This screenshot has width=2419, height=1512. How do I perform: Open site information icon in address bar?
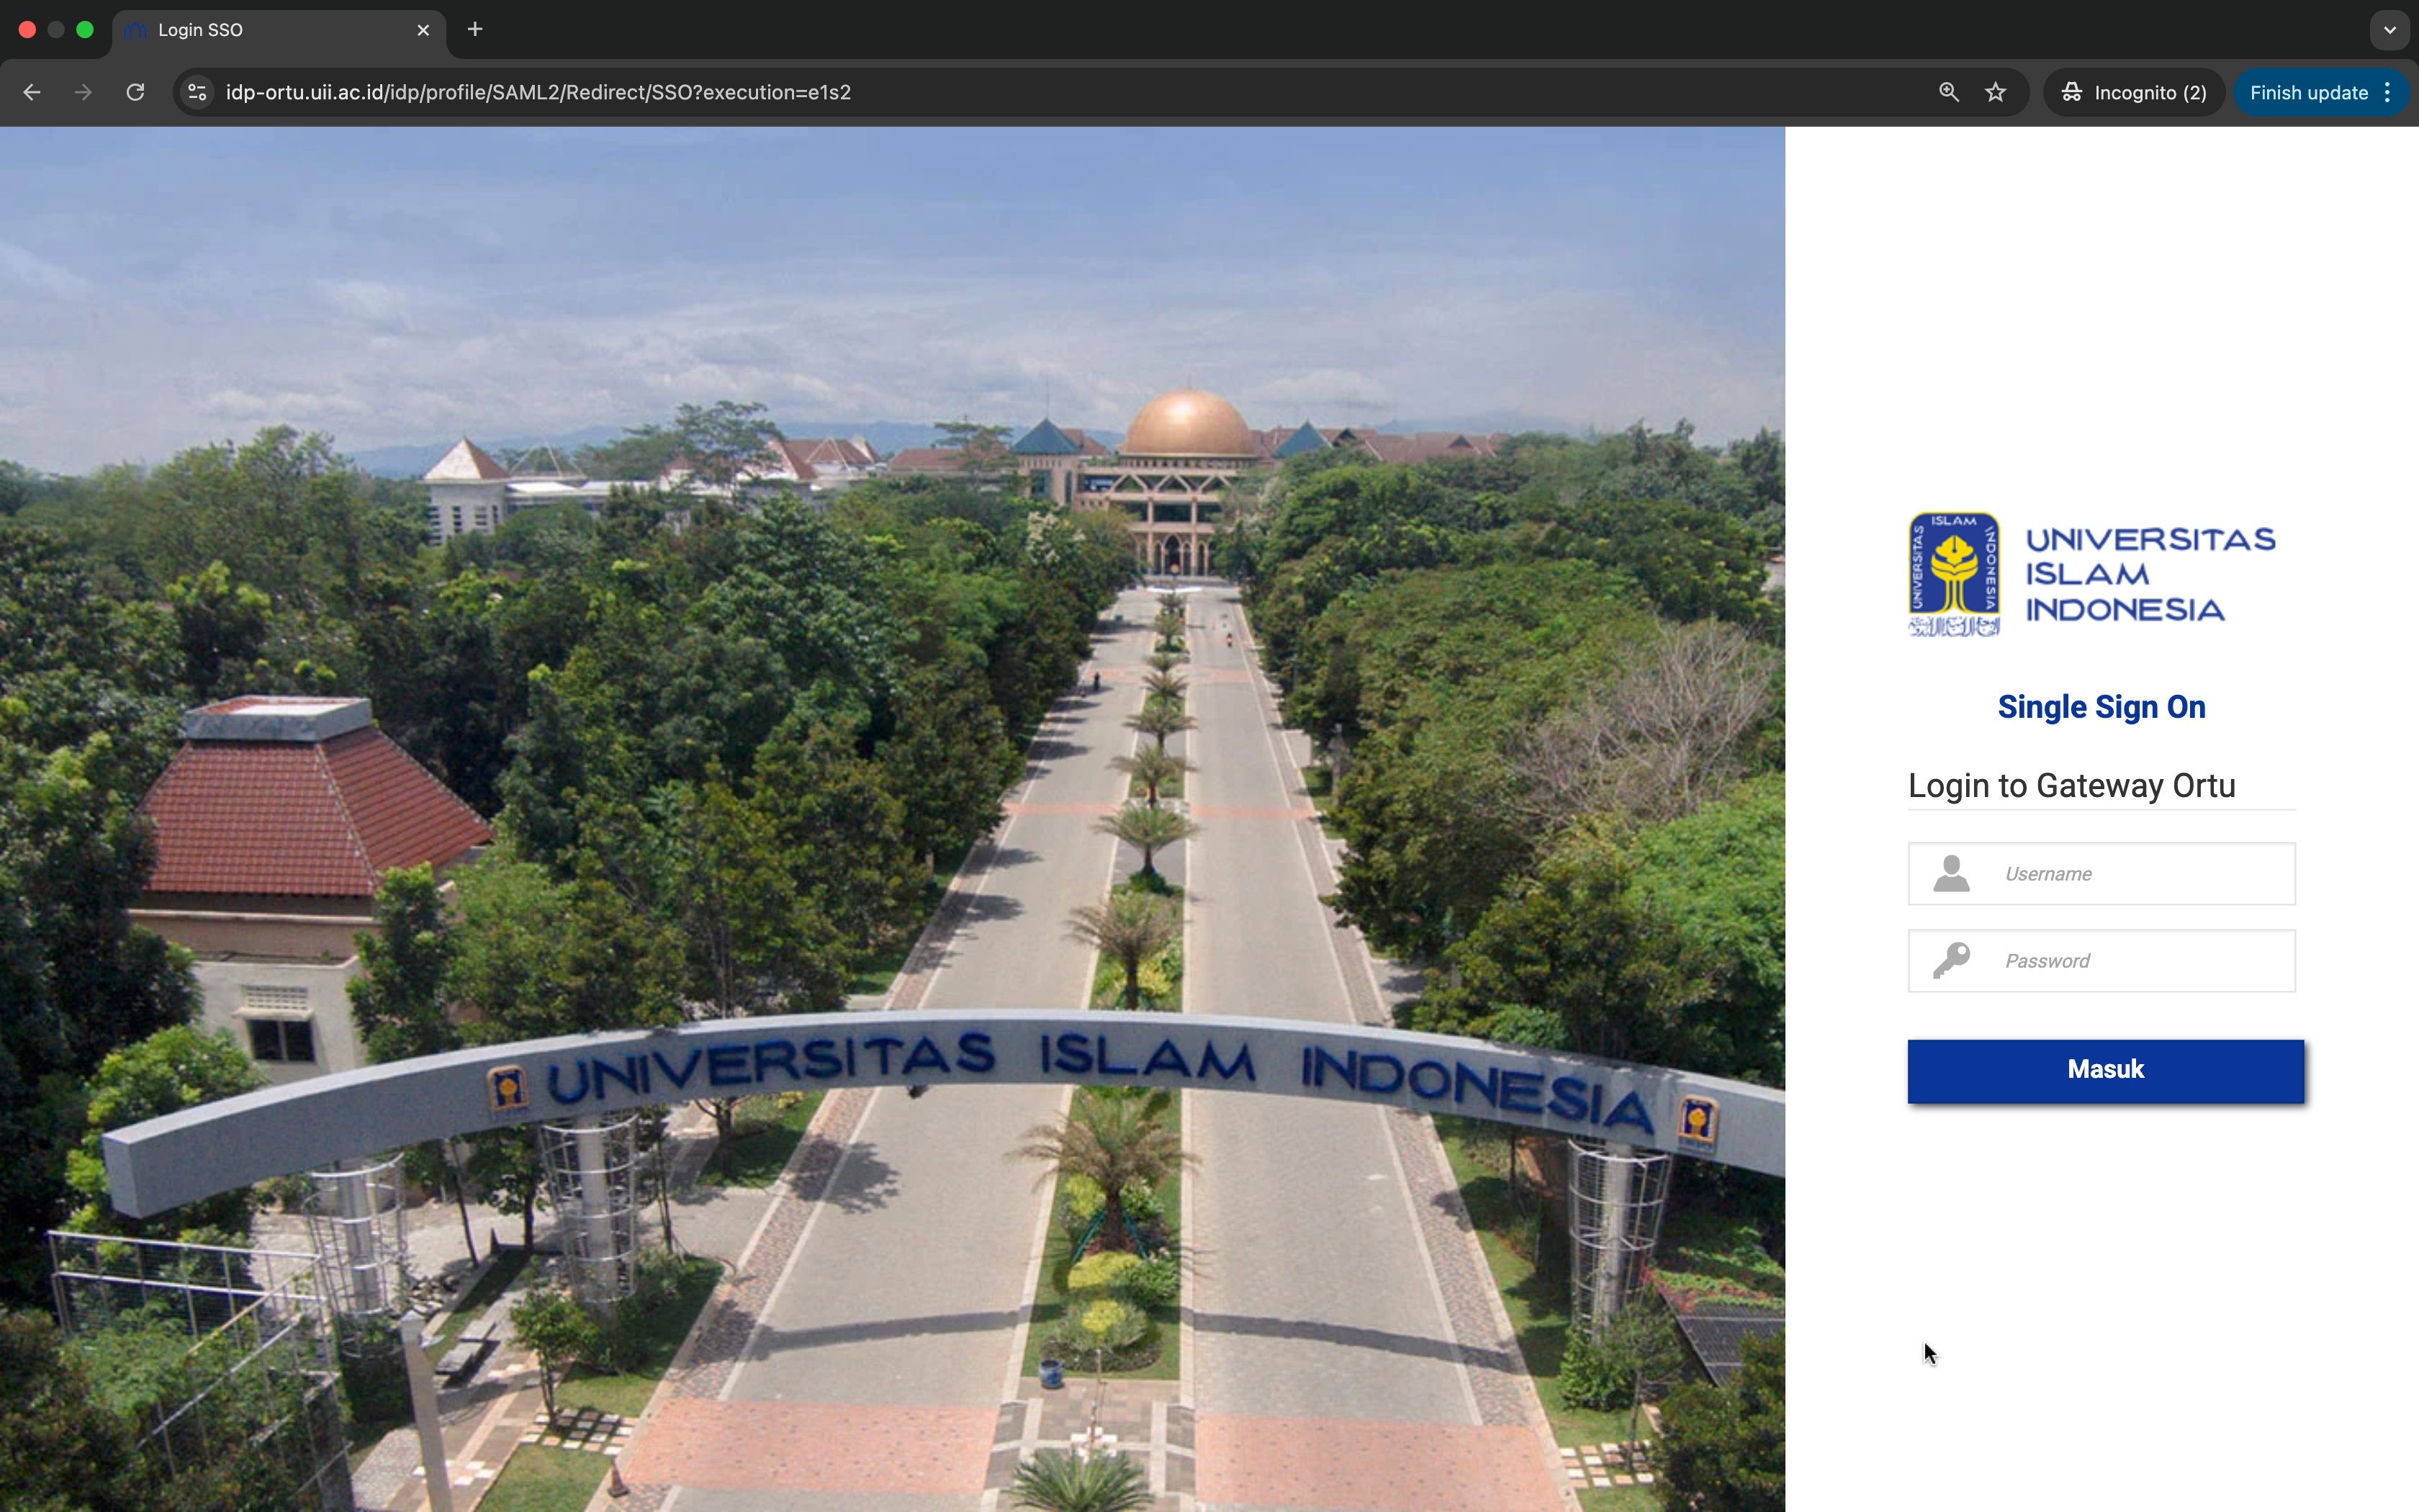(198, 92)
